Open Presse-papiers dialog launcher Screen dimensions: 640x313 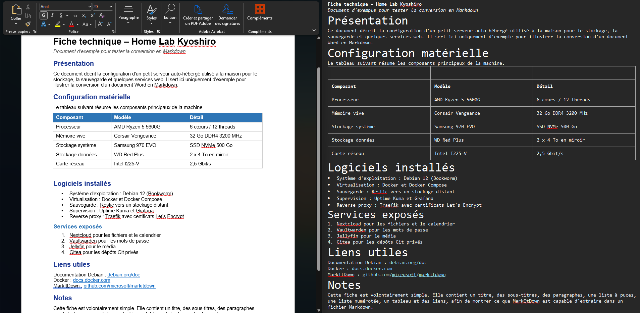[x=34, y=32]
